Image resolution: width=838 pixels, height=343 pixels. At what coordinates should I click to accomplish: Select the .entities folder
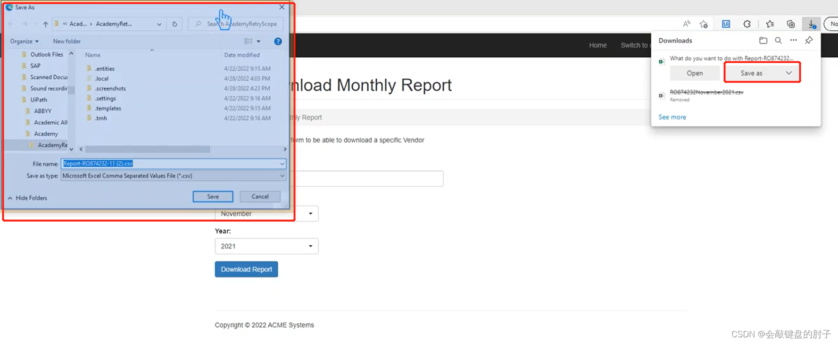(105, 69)
